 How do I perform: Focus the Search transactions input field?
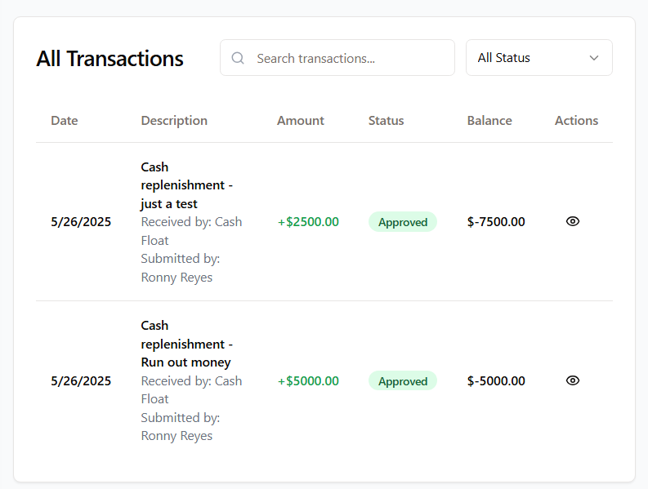(347, 58)
